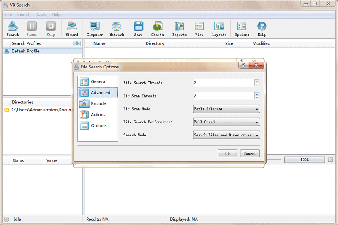338x225 pixels.
Task: Select the Exclude options tab
Action: 98,103
